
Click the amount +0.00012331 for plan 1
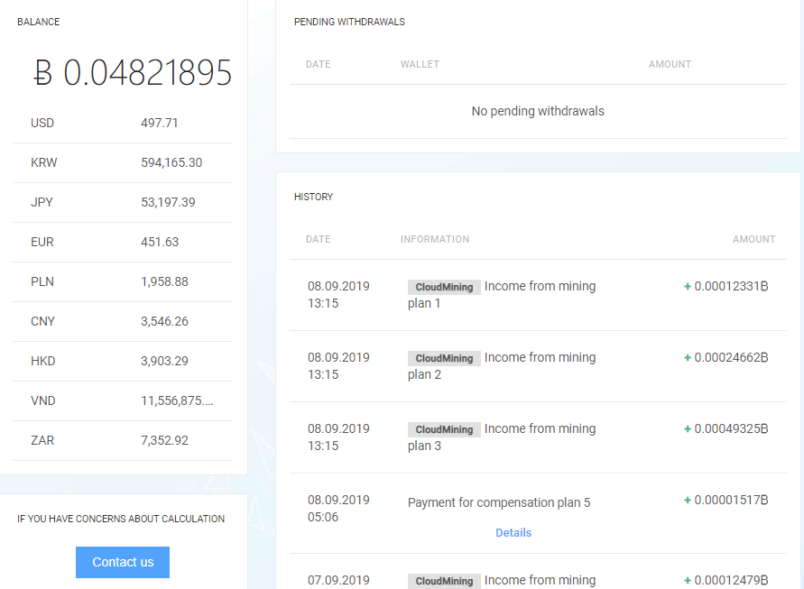726,287
